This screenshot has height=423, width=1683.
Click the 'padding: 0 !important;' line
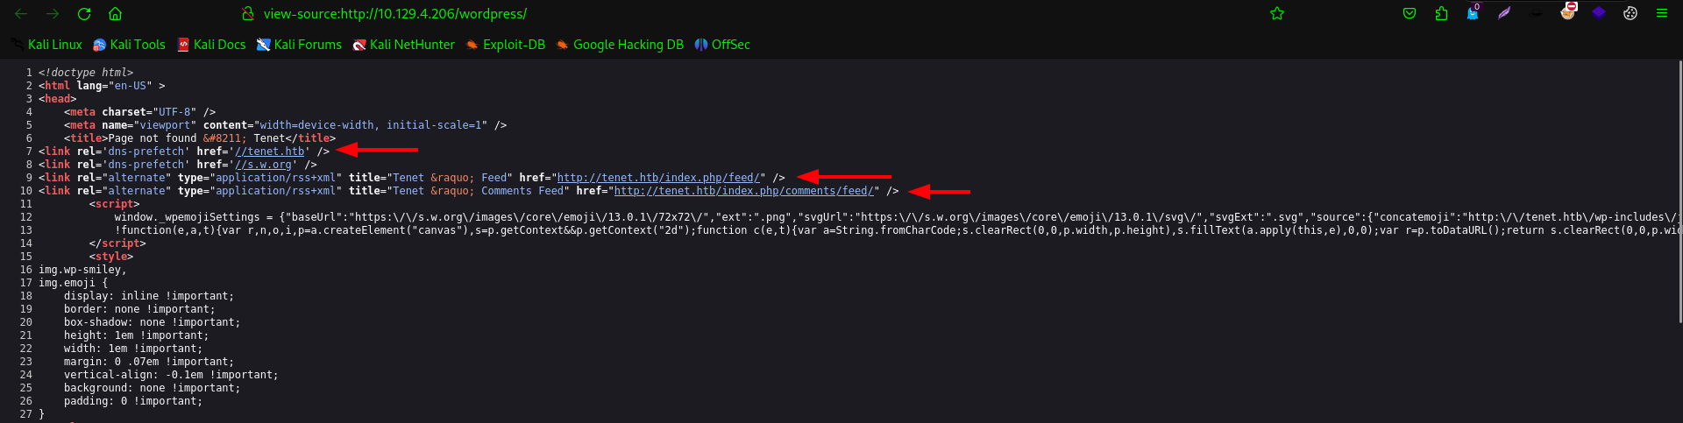click(x=133, y=401)
